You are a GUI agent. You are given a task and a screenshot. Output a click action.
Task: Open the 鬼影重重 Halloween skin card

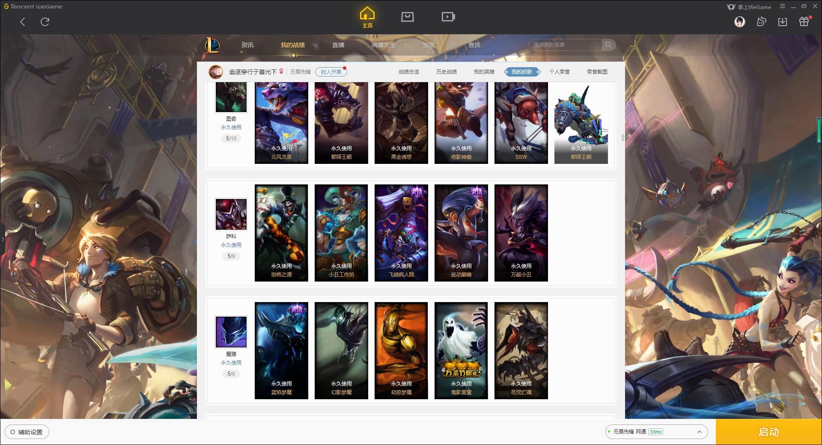click(461, 350)
